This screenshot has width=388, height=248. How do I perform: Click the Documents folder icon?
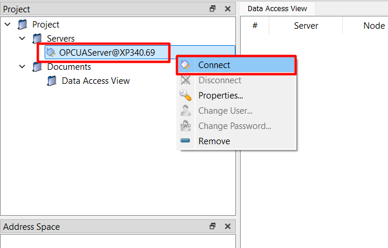38,67
